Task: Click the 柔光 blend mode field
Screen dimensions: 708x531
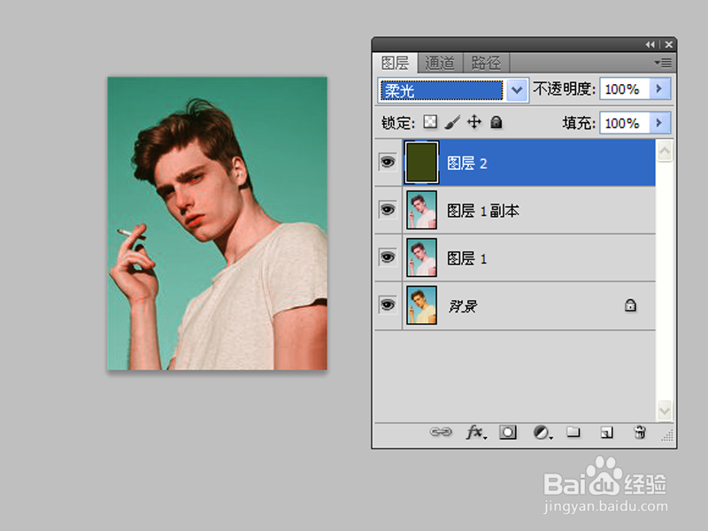Action: 442,91
